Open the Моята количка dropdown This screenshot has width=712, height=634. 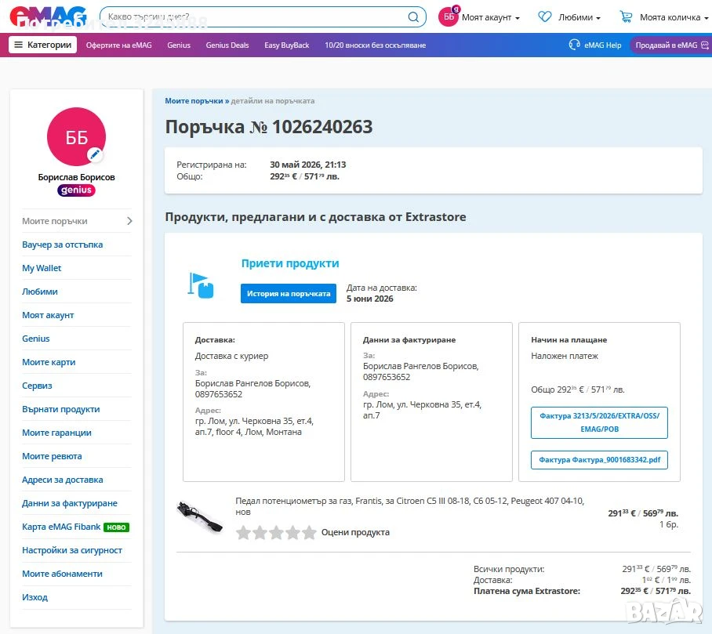click(x=674, y=17)
